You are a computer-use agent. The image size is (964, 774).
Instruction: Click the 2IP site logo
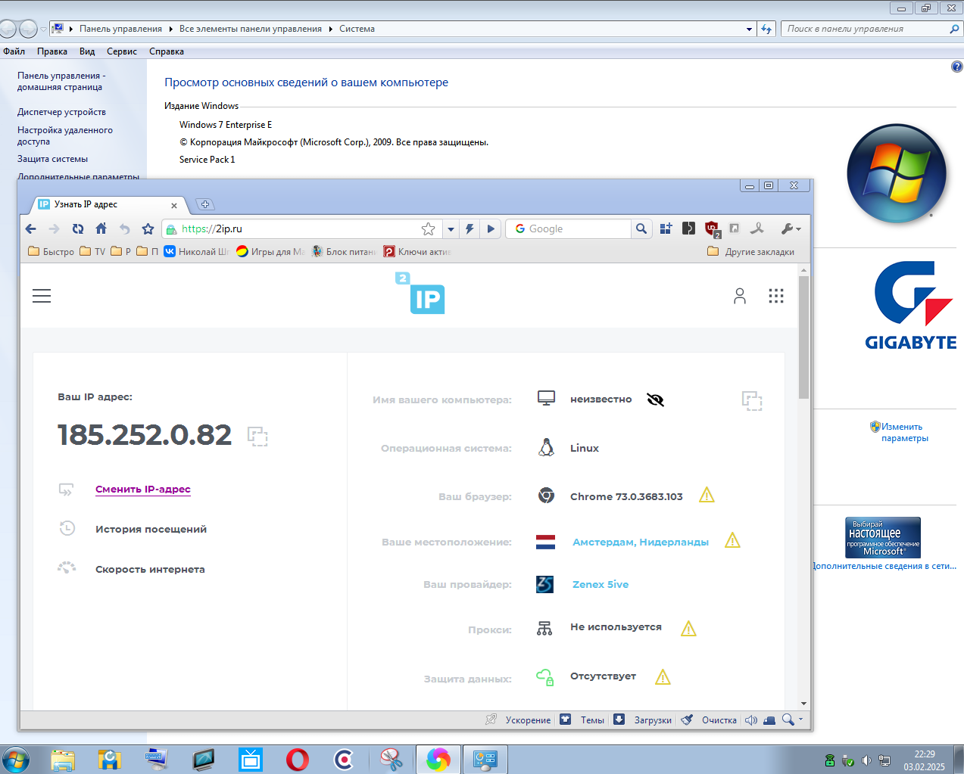pyautogui.click(x=420, y=293)
